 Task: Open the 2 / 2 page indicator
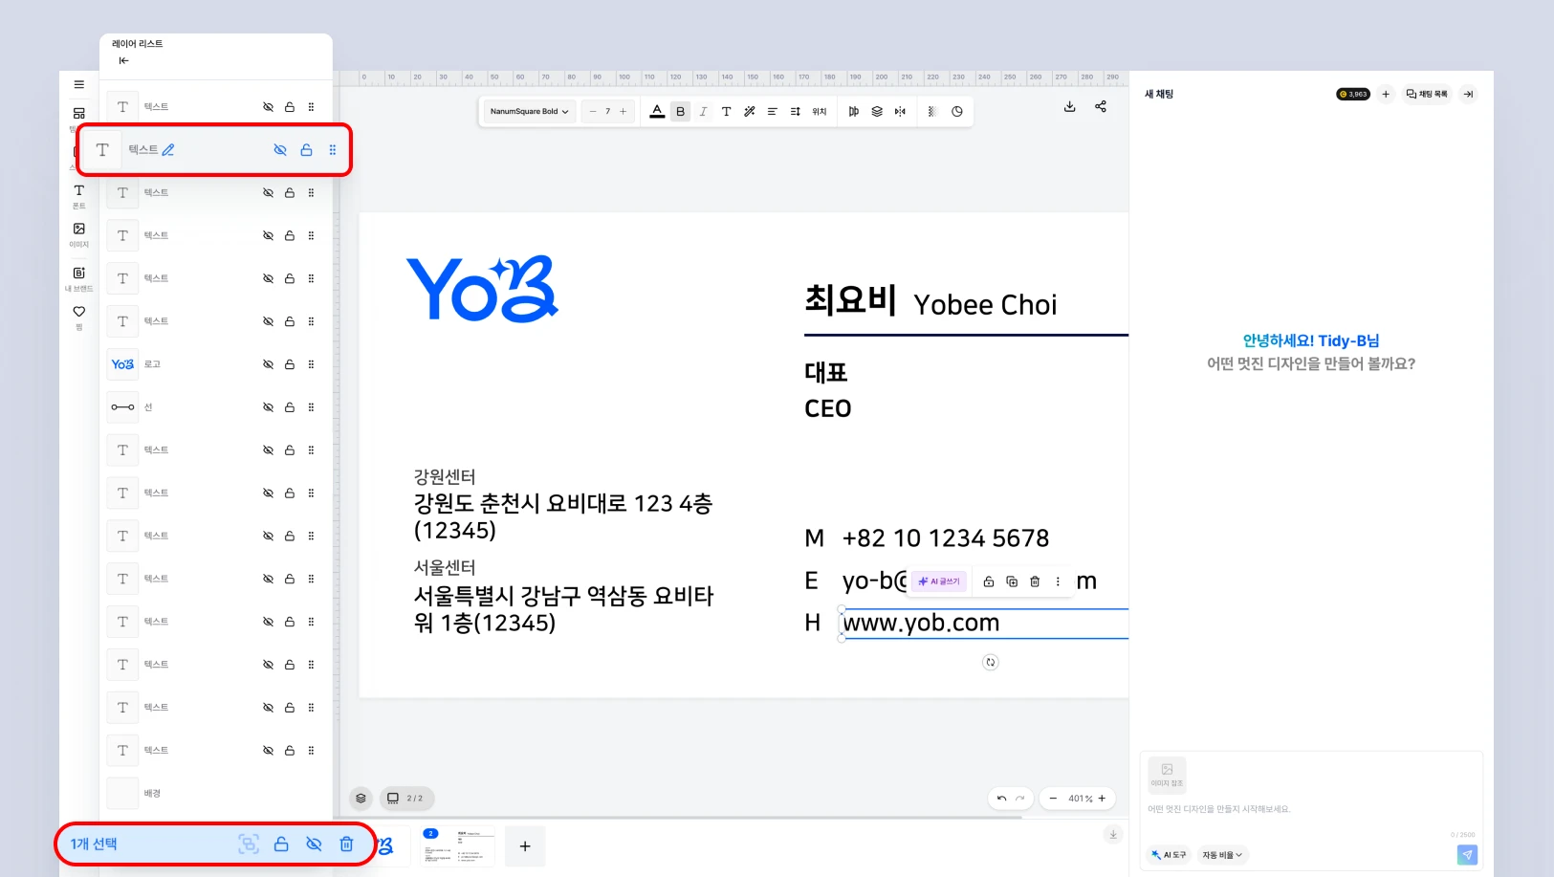(x=406, y=798)
